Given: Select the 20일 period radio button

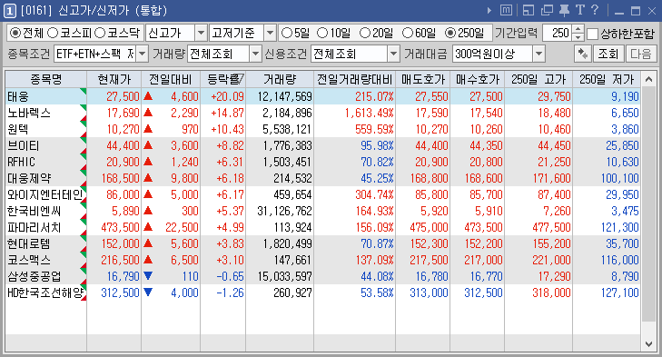Looking at the screenshot, I should tap(365, 33).
